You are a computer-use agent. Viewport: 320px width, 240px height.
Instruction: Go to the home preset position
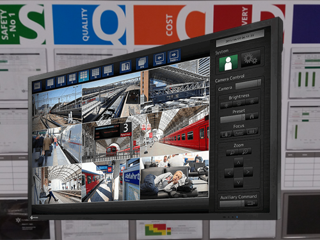point(252,116)
